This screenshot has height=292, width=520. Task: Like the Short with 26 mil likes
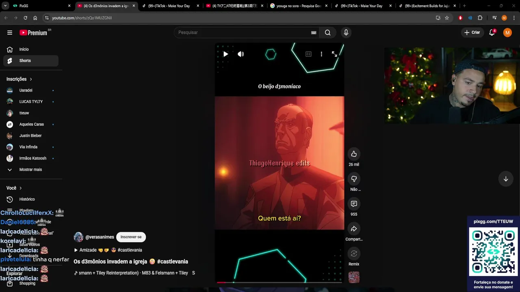coord(354,154)
